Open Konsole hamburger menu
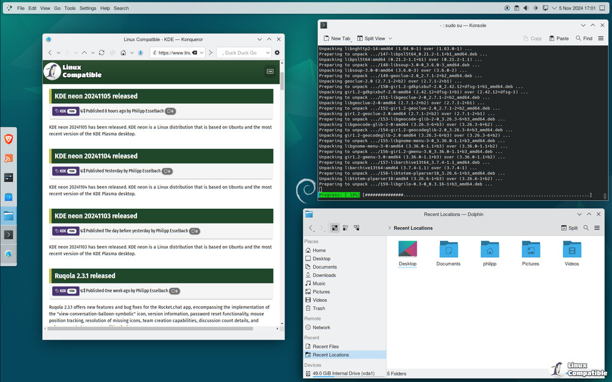Image resolution: width=612 pixels, height=382 pixels. (602, 38)
